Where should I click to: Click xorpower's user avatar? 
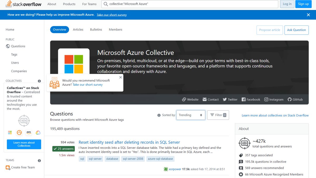coord(166,169)
